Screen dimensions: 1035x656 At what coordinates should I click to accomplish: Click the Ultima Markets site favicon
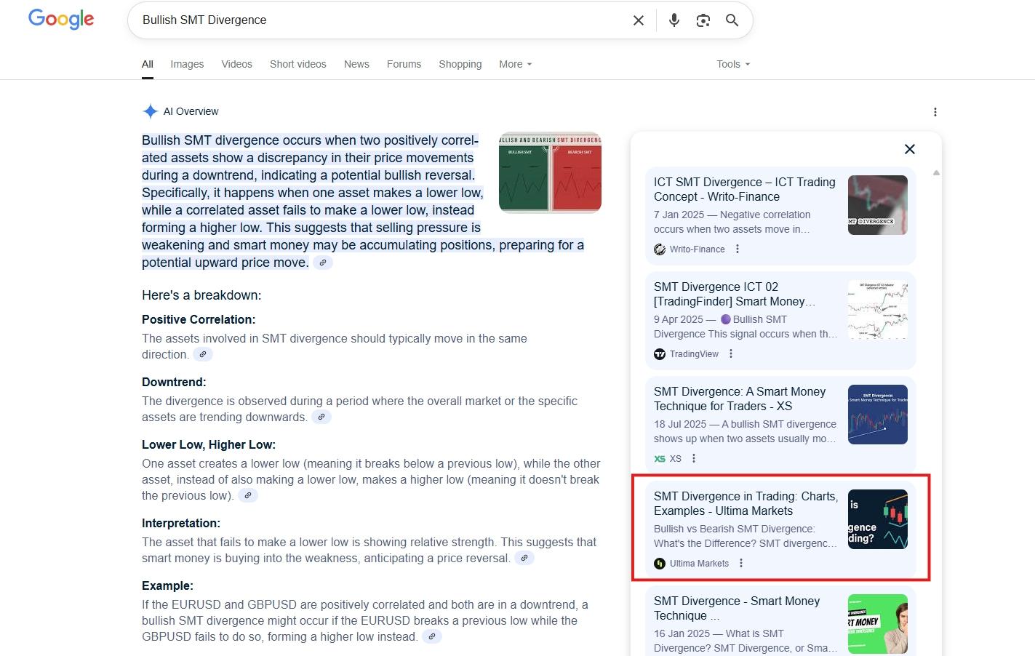(660, 564)
